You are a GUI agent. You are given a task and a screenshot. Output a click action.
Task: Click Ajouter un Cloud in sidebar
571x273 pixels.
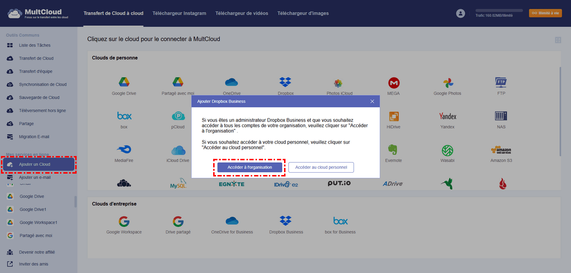coord(39,165)
